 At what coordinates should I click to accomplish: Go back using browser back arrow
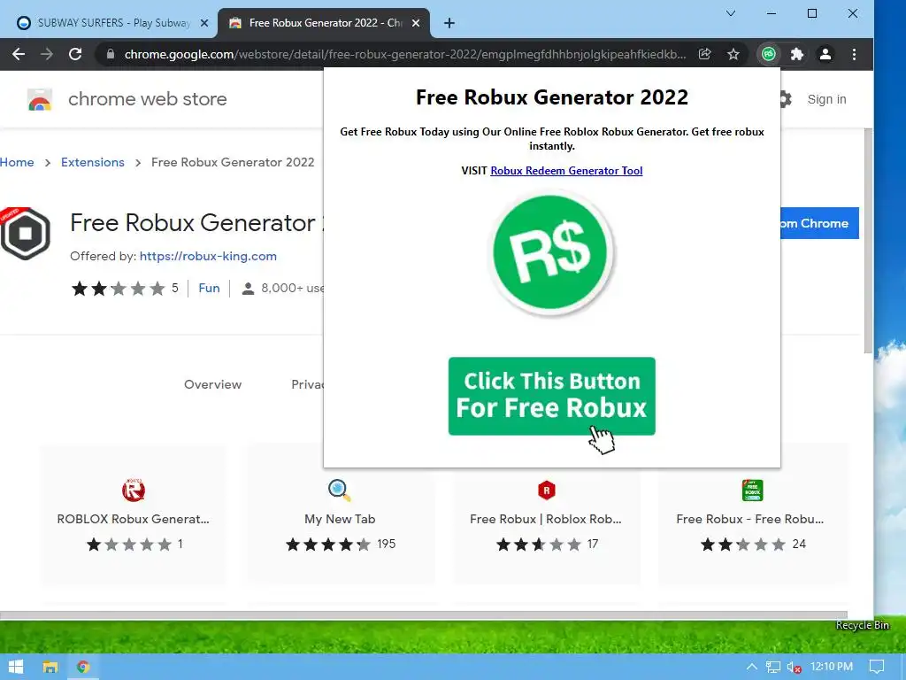pos(19,54)
